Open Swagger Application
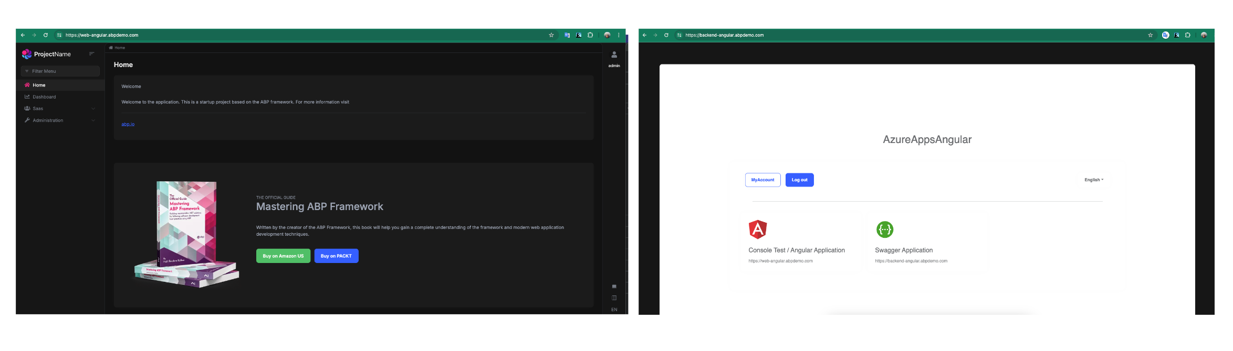 (x=904, y=250)
